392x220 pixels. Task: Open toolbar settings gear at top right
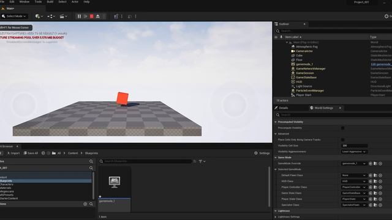[386, 16]
